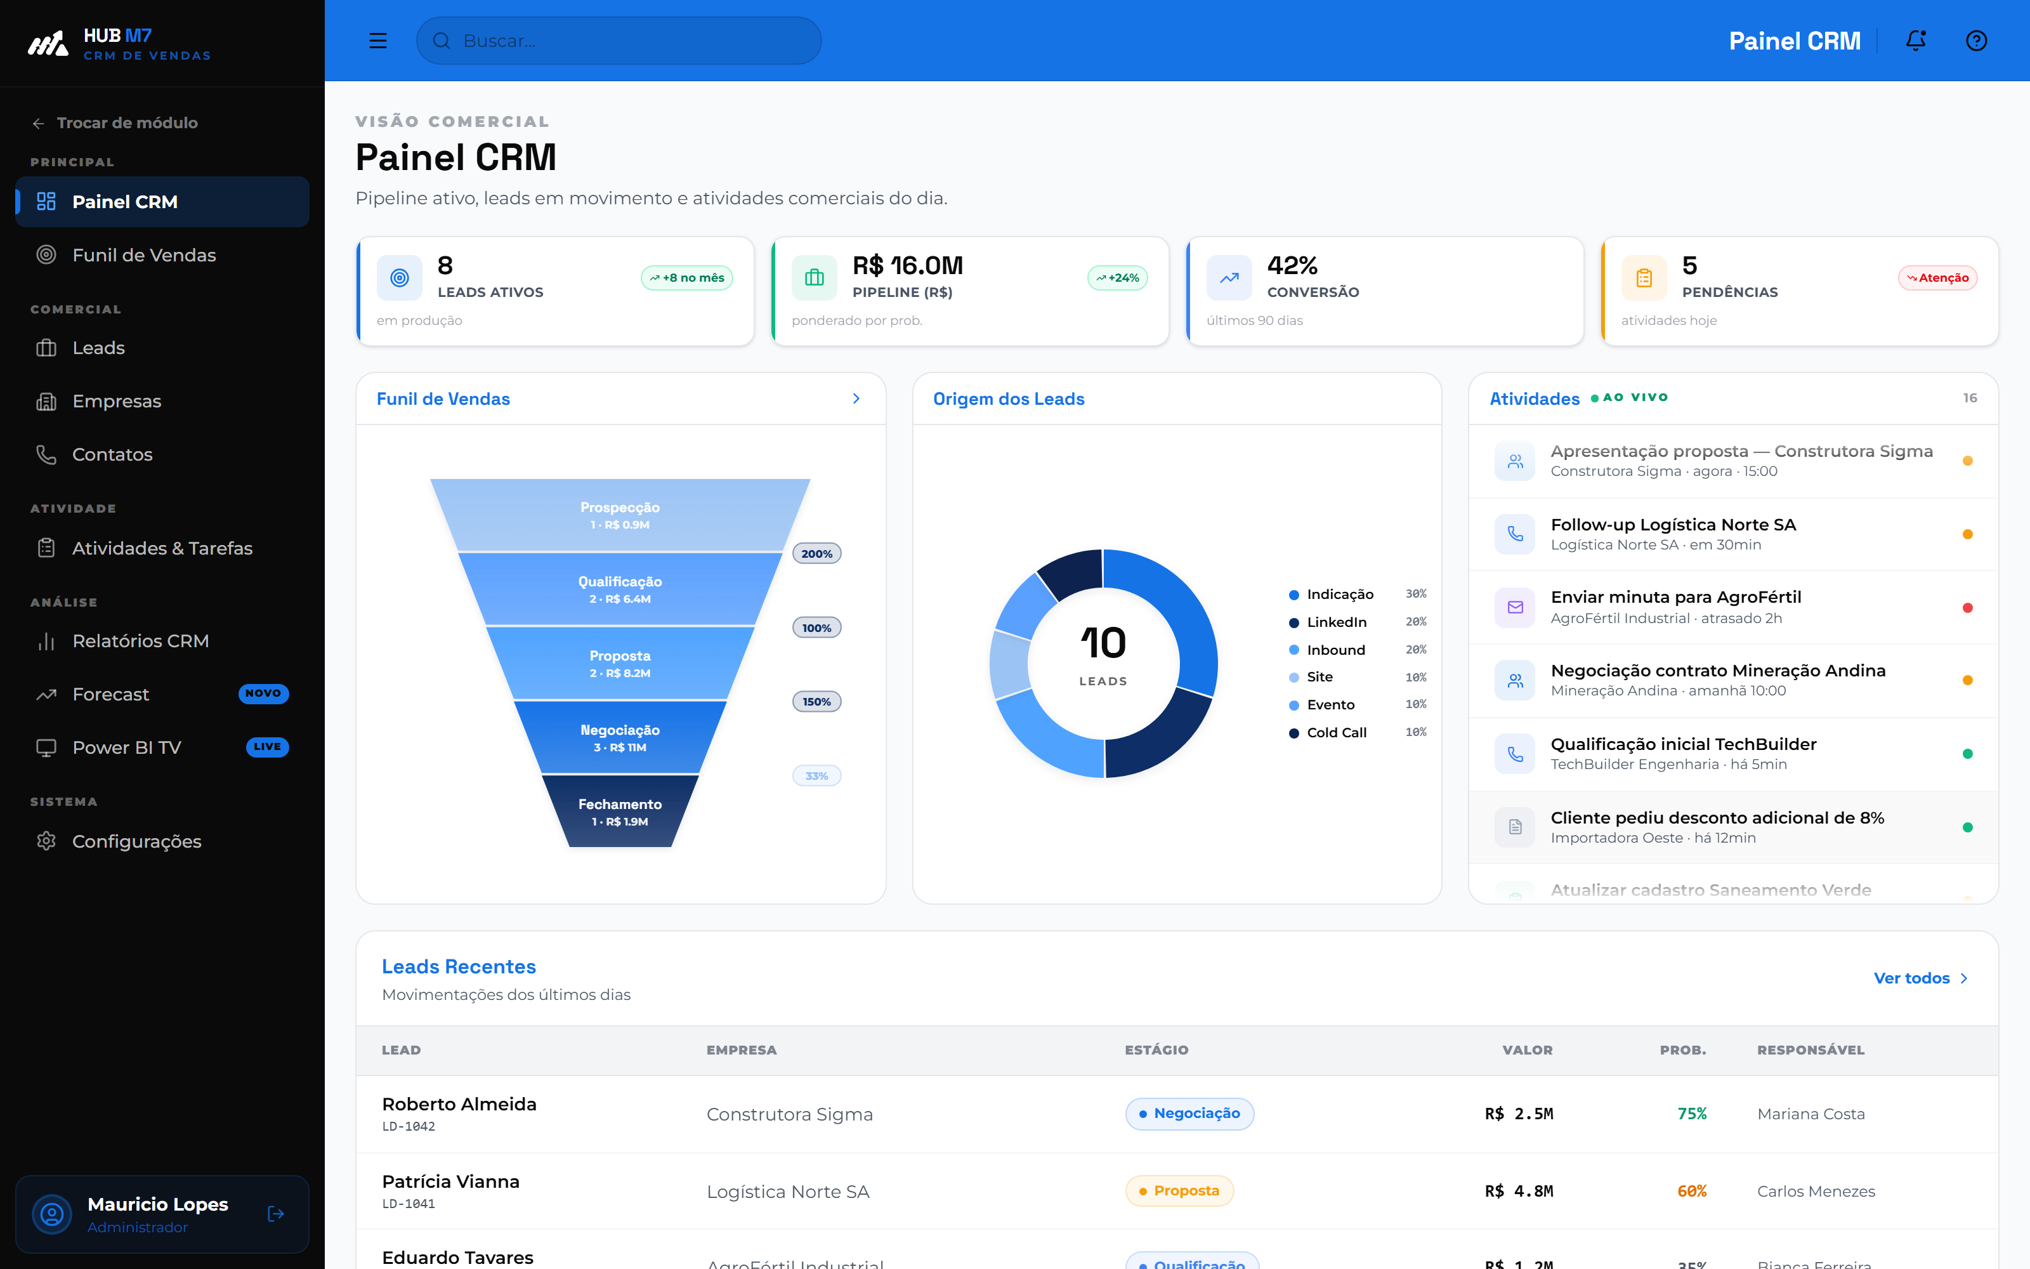Screen dimensions: 2030x1269
Task: Click the ESTÁGIO column header
Action: pyautogui.click(x=1156, y=1050)
